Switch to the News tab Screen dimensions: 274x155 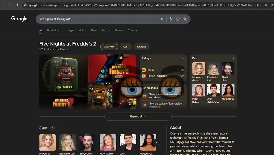(94, 30)
